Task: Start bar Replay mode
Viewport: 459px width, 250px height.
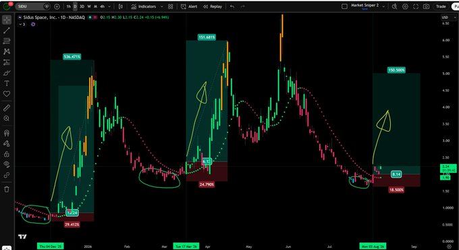Action: (x=213, y=7)
